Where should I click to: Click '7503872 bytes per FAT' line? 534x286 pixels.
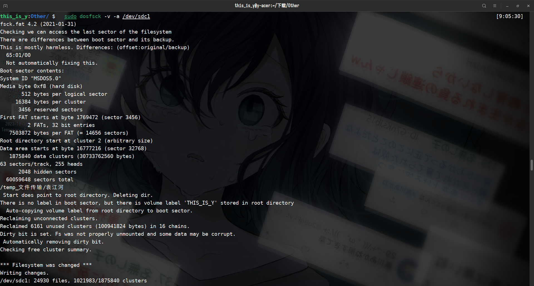pos(69,133)
